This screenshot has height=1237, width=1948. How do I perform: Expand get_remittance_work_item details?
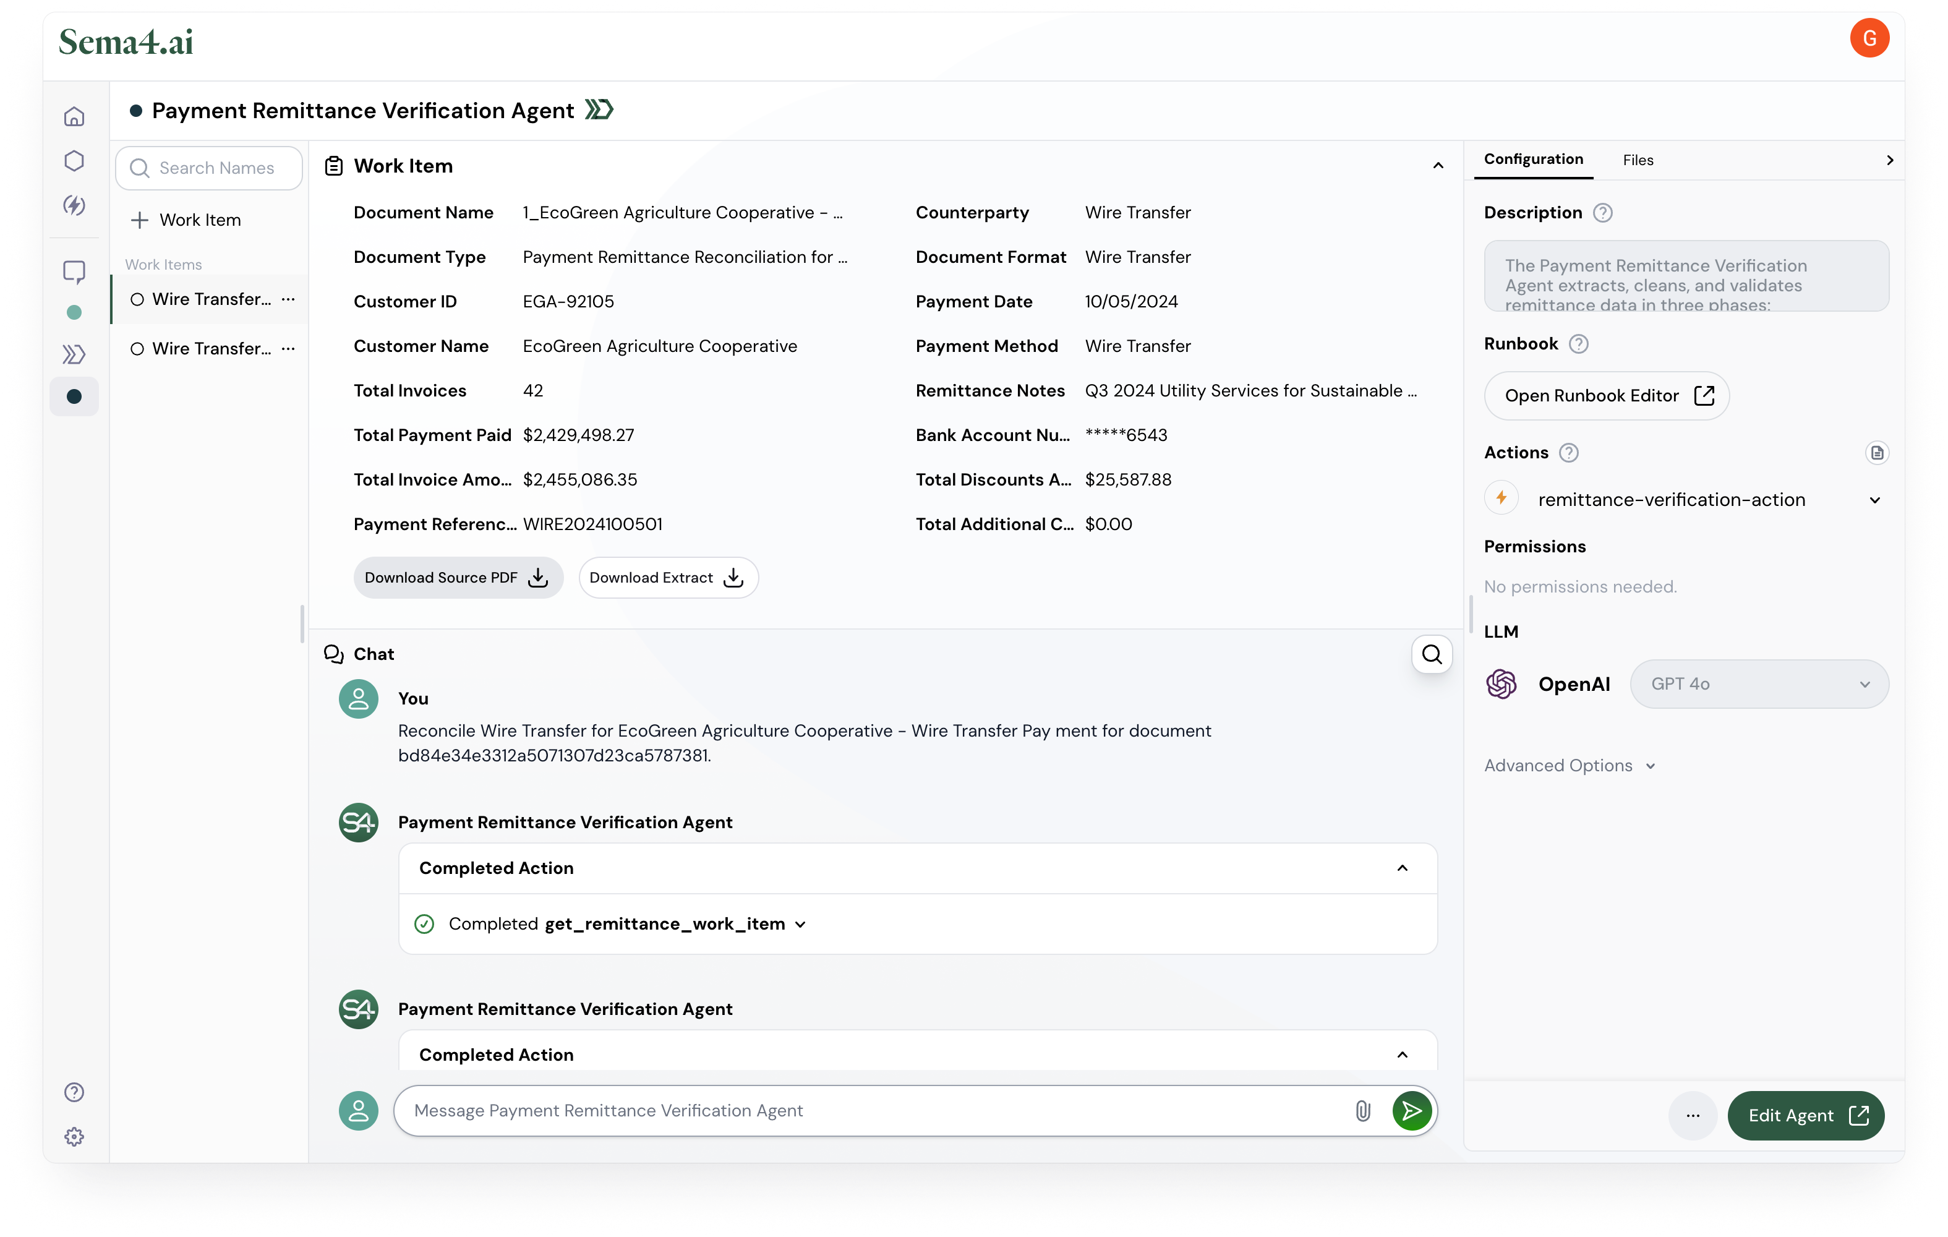point(800,925)
